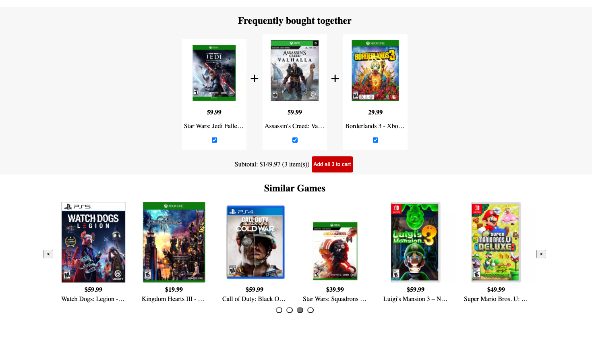This screenshot has height=351, width=592.
Task: Select the fourth carousel page dot
Action: pyautogui.click(x=310, y=310)
